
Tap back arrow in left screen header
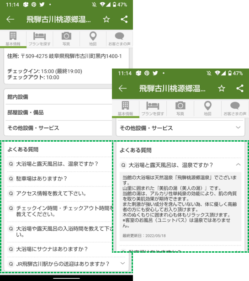pos(10,19)
